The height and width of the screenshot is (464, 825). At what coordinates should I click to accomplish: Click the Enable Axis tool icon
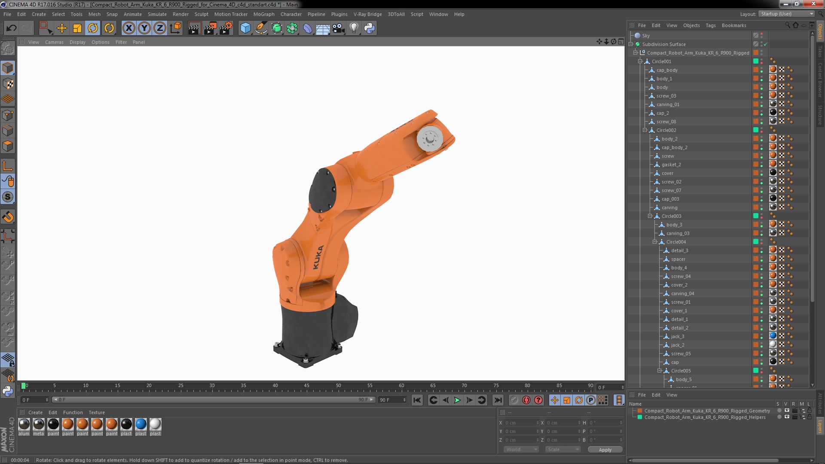[x=8, y=166]
